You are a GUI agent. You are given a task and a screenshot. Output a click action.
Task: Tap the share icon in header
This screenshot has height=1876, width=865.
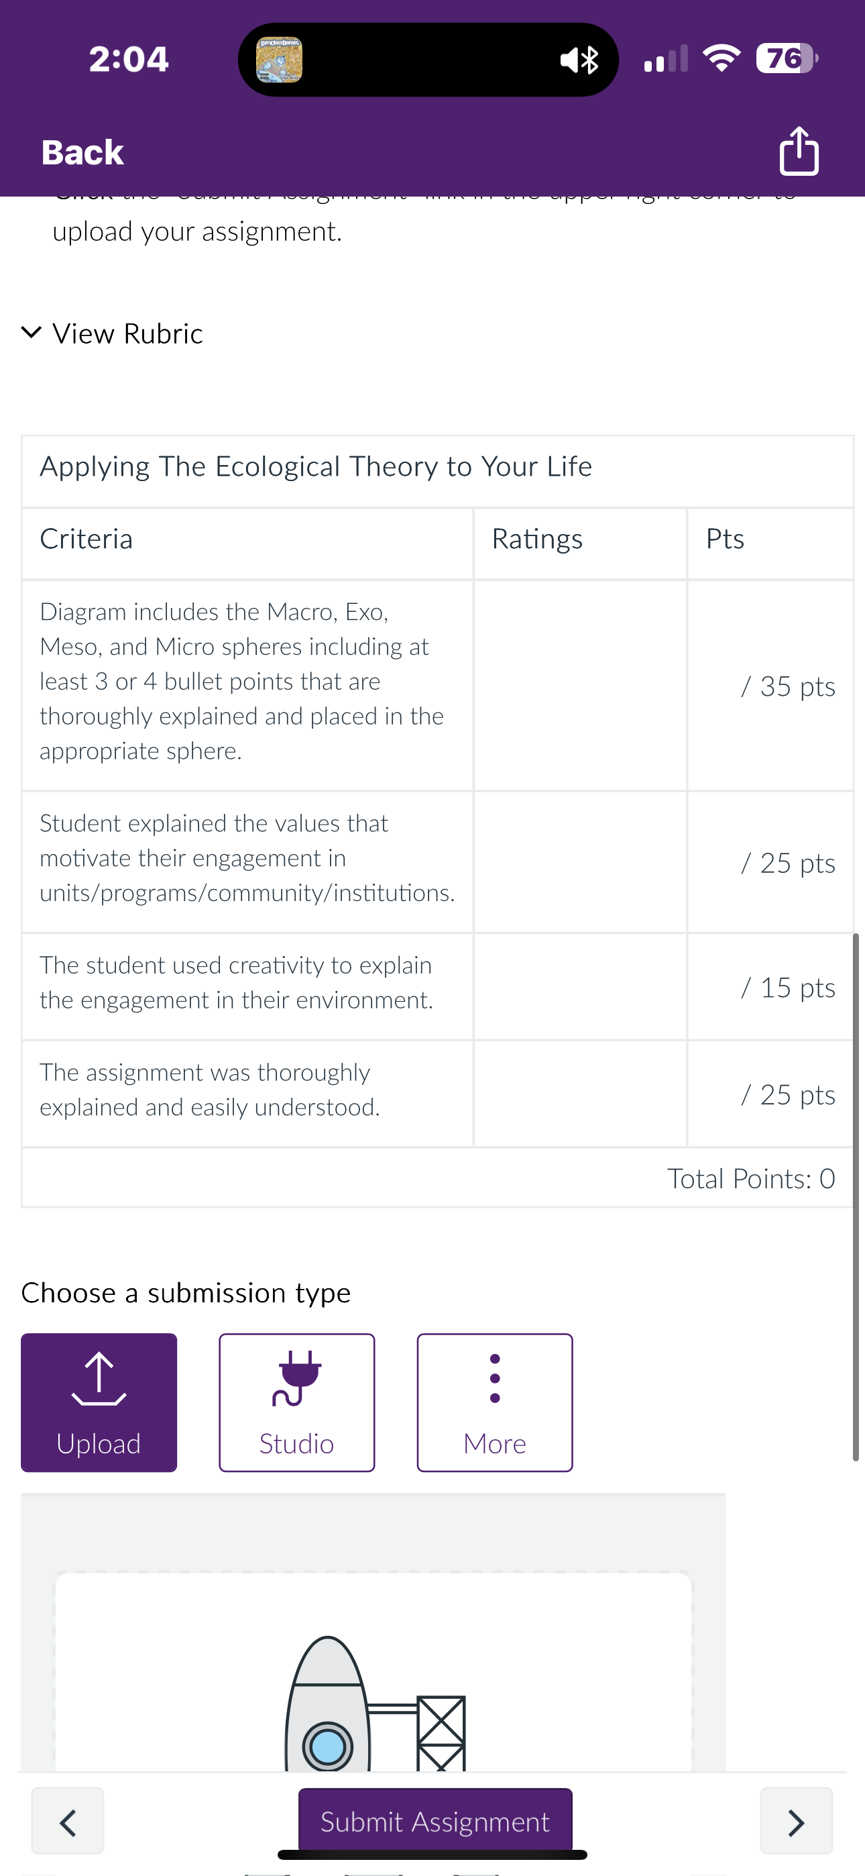(x=799, y=151)
